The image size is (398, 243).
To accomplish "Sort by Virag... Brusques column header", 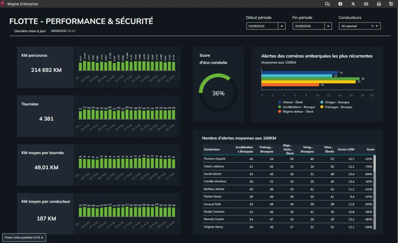I will pyautogui.click(x=307, y=149).
